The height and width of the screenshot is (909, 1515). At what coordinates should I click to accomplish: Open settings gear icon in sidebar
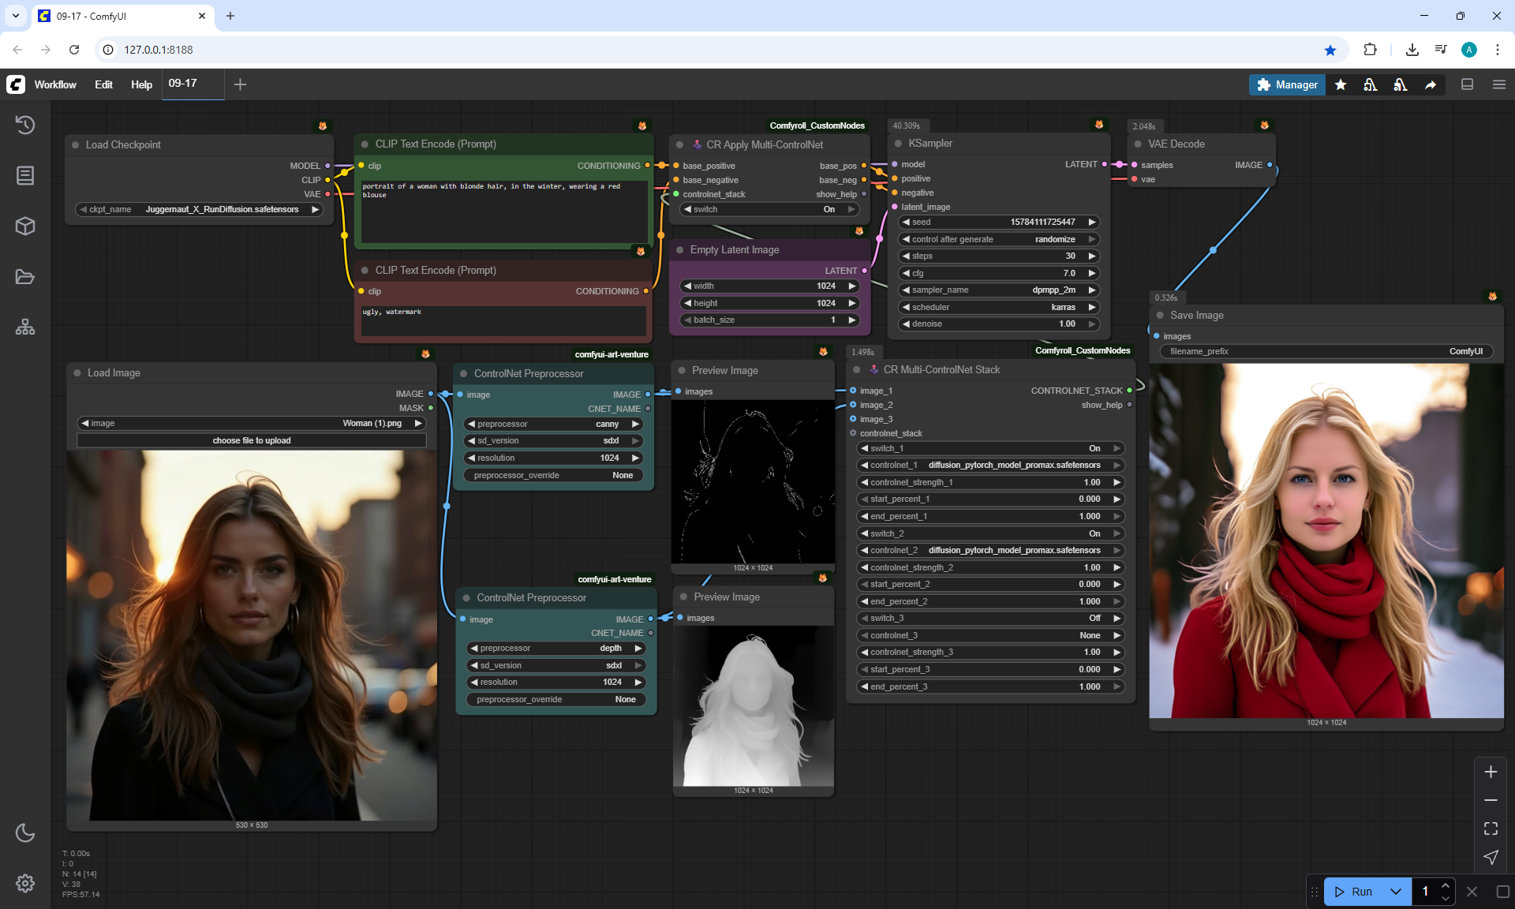coord(25,883)
